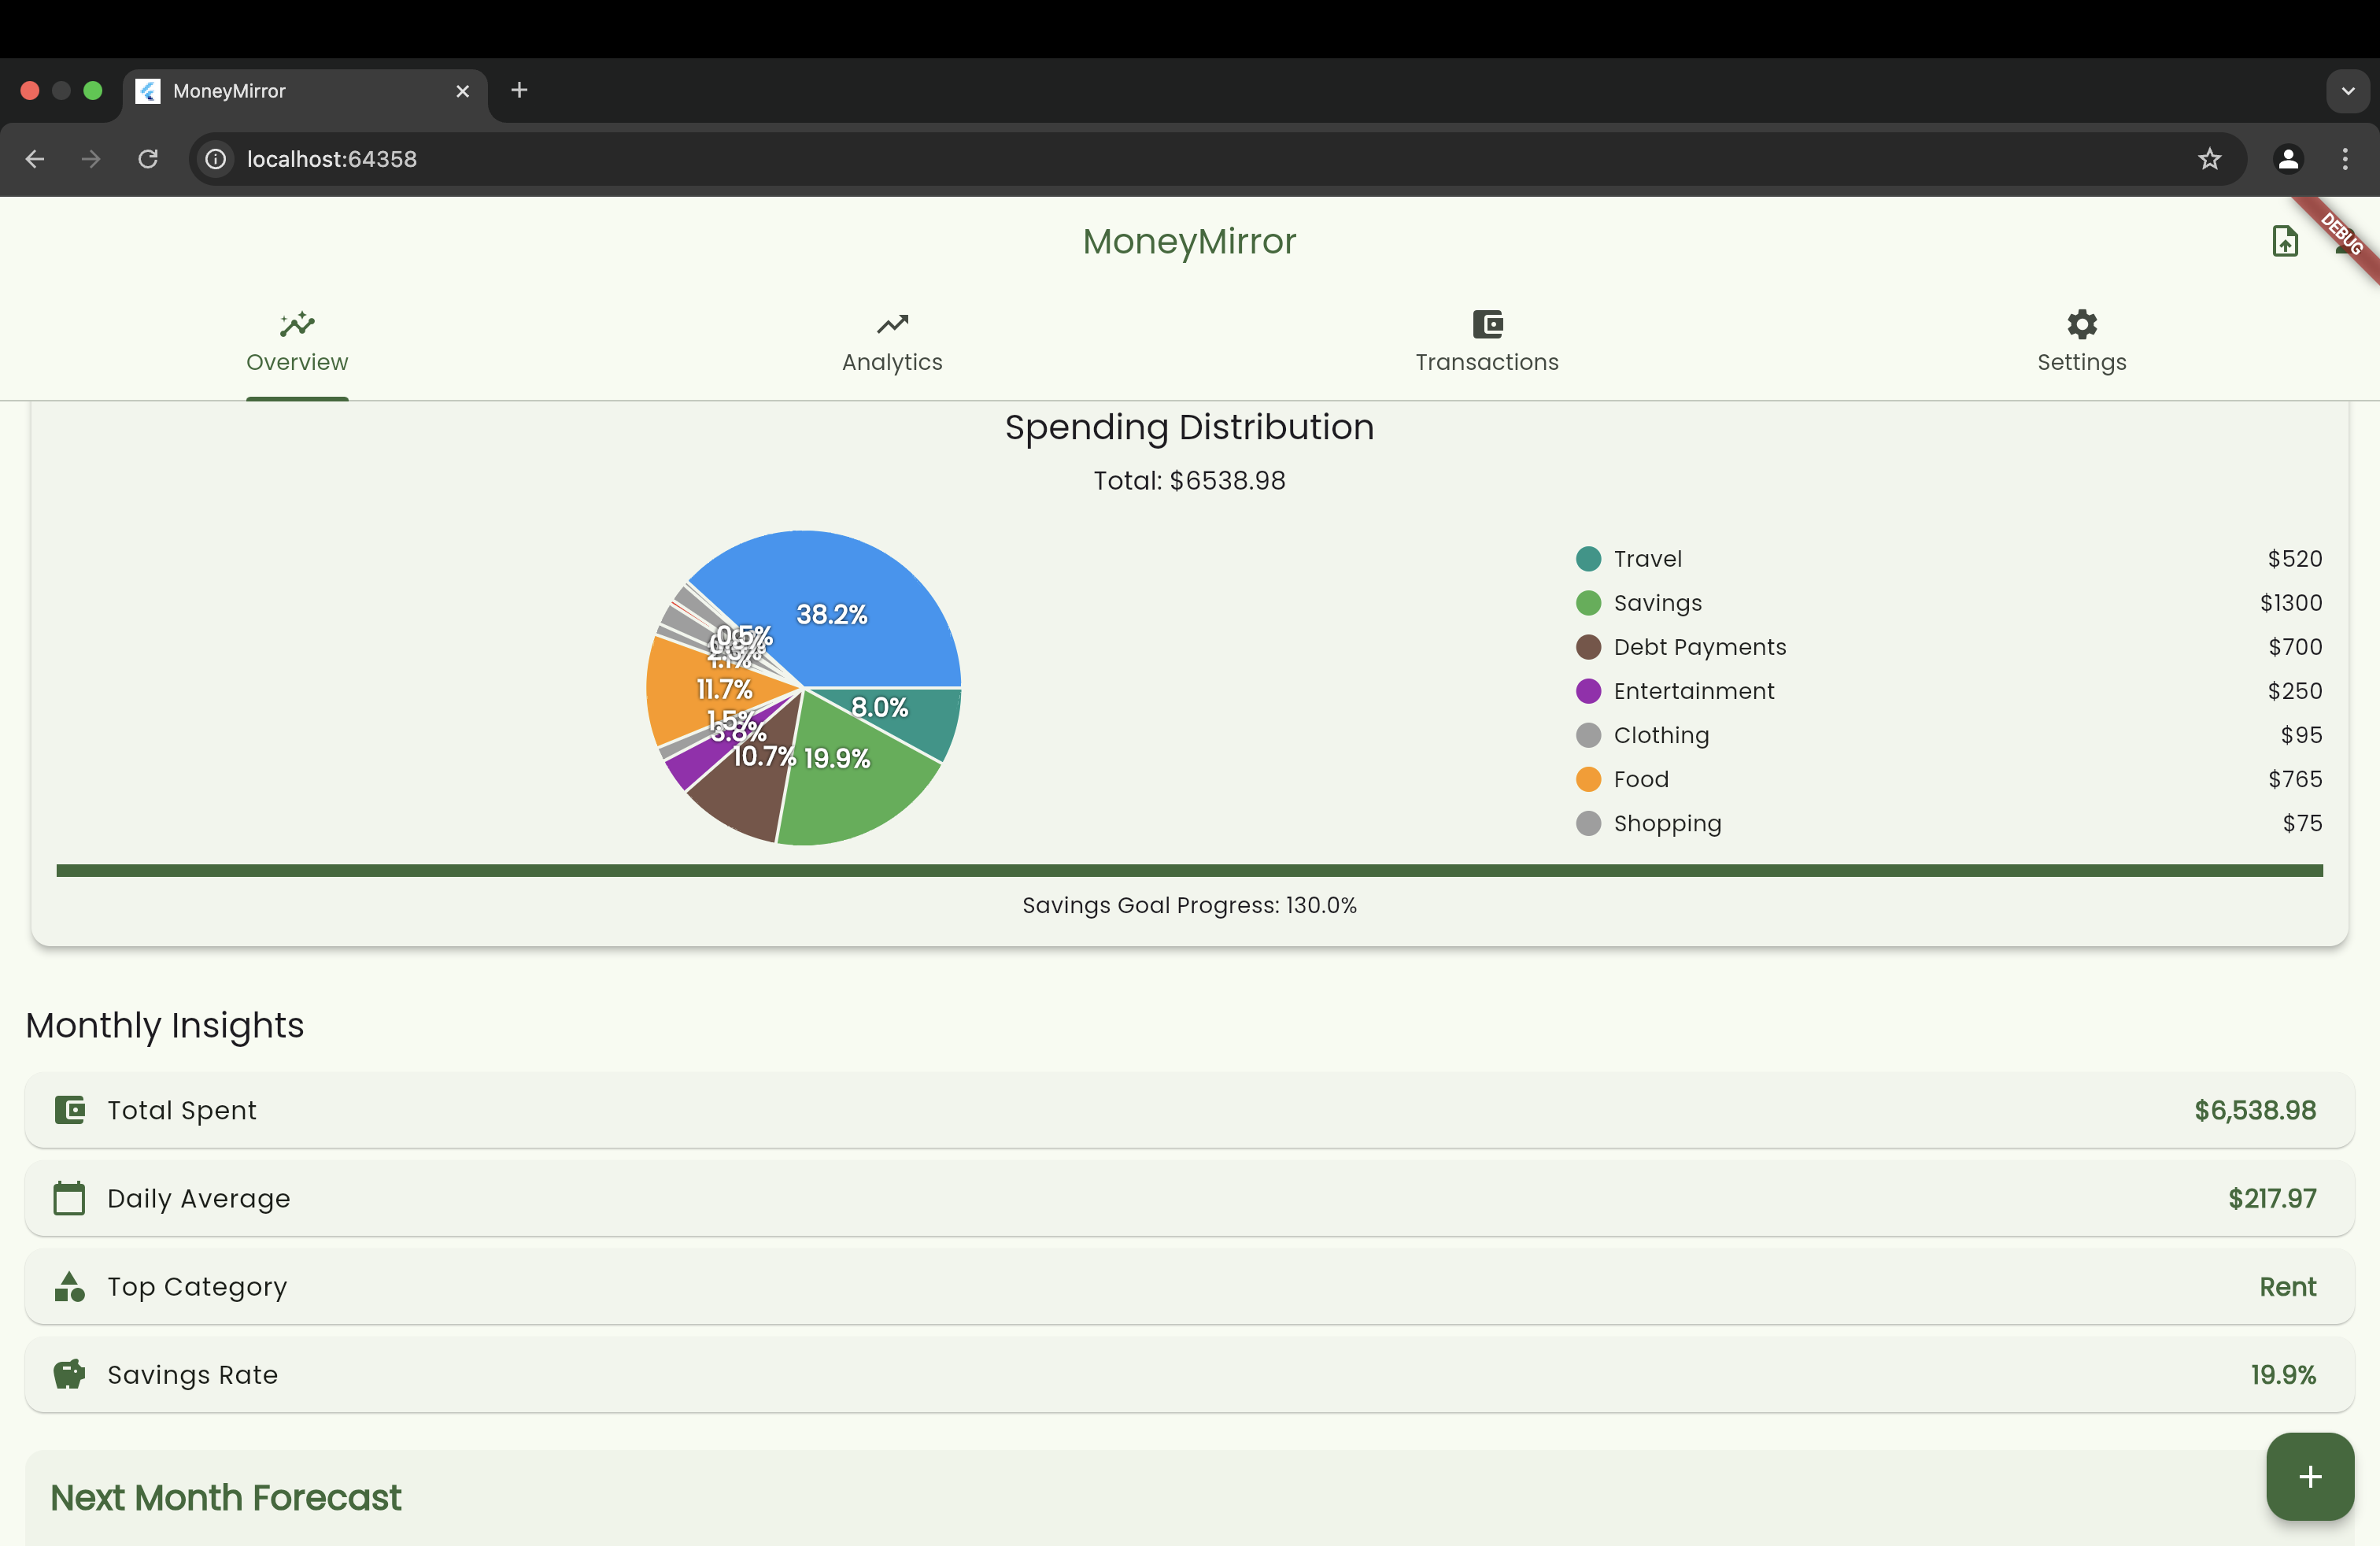The width and height of the screenshot is (2380, 1546).
Task: Open a new browser tab
Action: click(x=519, y=91)
